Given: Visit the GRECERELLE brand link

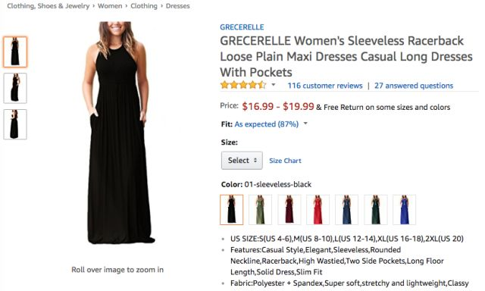Looking at the screenshot, I should 242,27.
